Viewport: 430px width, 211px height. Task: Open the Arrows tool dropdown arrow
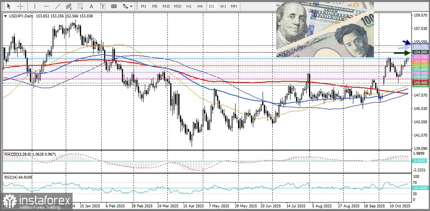132,6
